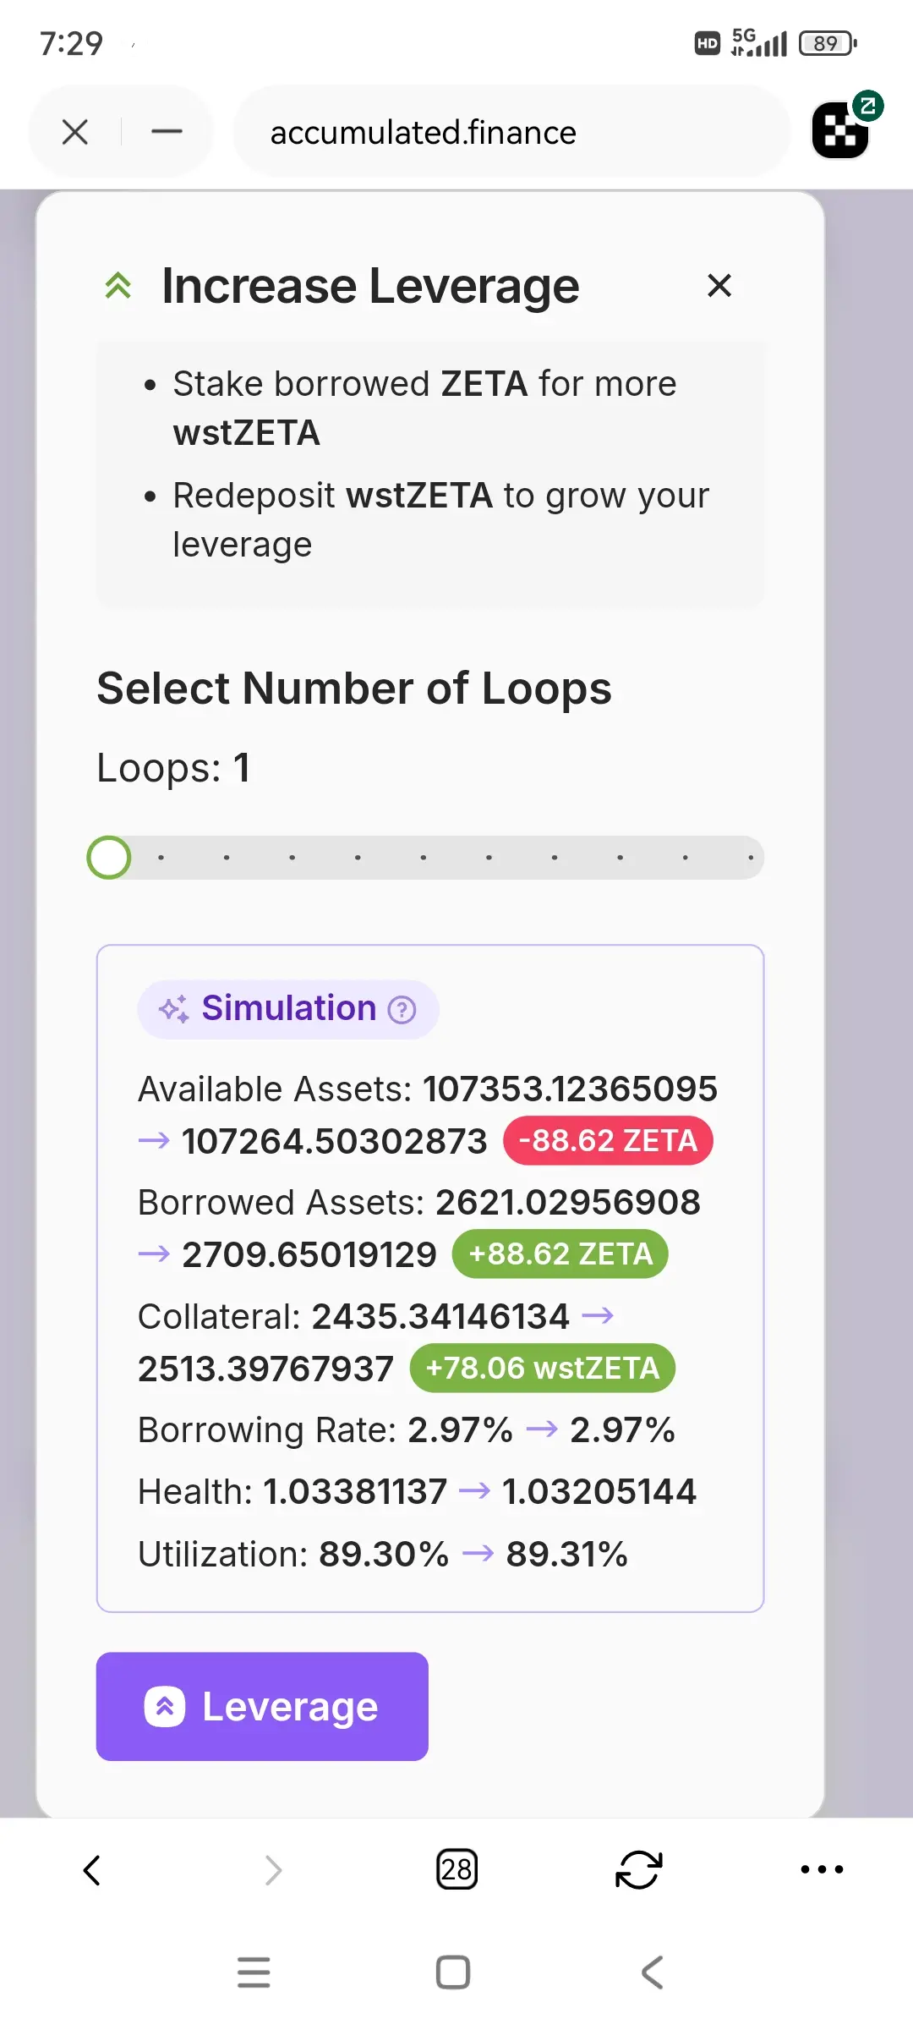Click the Loops: 1 label
The width and height of the screenshot is (913, 2030).
coord(173,768)
